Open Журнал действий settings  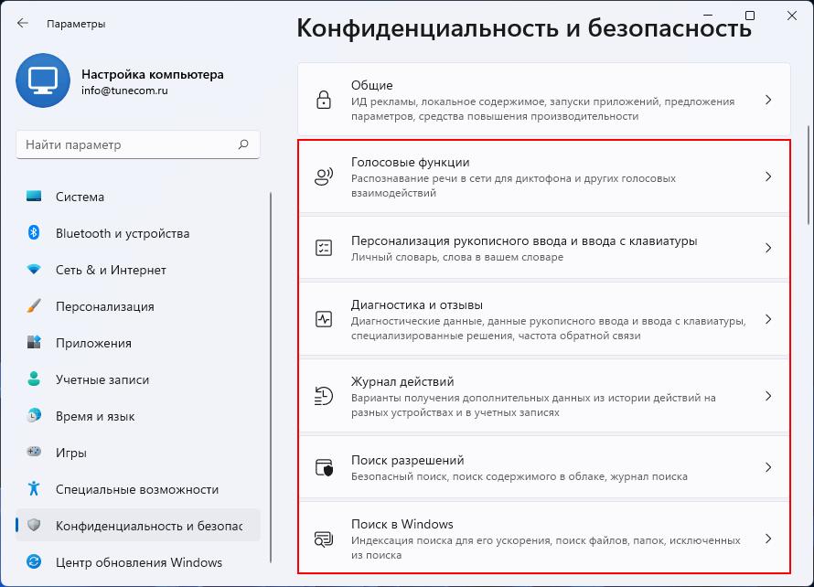click(544, 396)
